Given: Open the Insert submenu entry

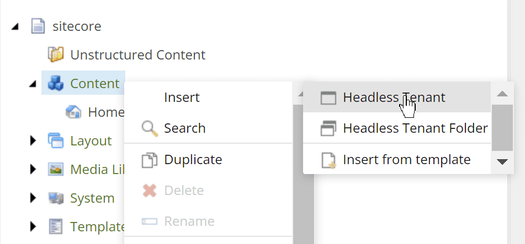Looking at the screenshot, I should coord(182,97).
